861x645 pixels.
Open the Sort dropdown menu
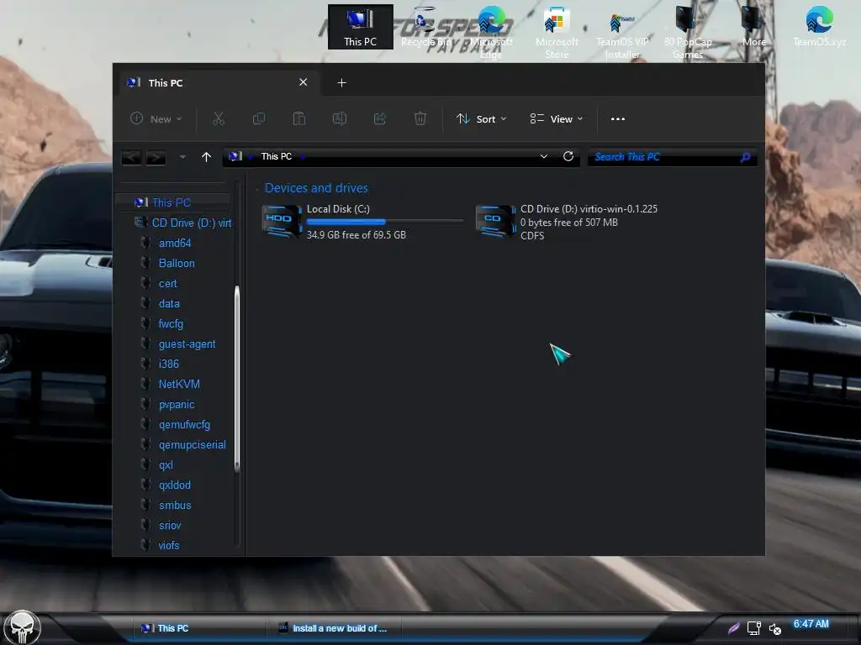(482, 118)
